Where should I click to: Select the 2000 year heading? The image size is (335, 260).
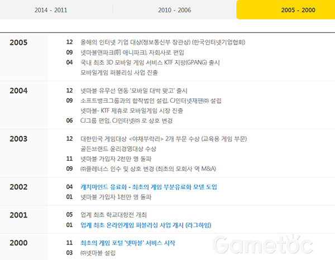click(18, 243)
